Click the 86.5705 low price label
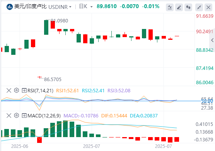Screen dimensions: 215x151 tap(53, 80)
